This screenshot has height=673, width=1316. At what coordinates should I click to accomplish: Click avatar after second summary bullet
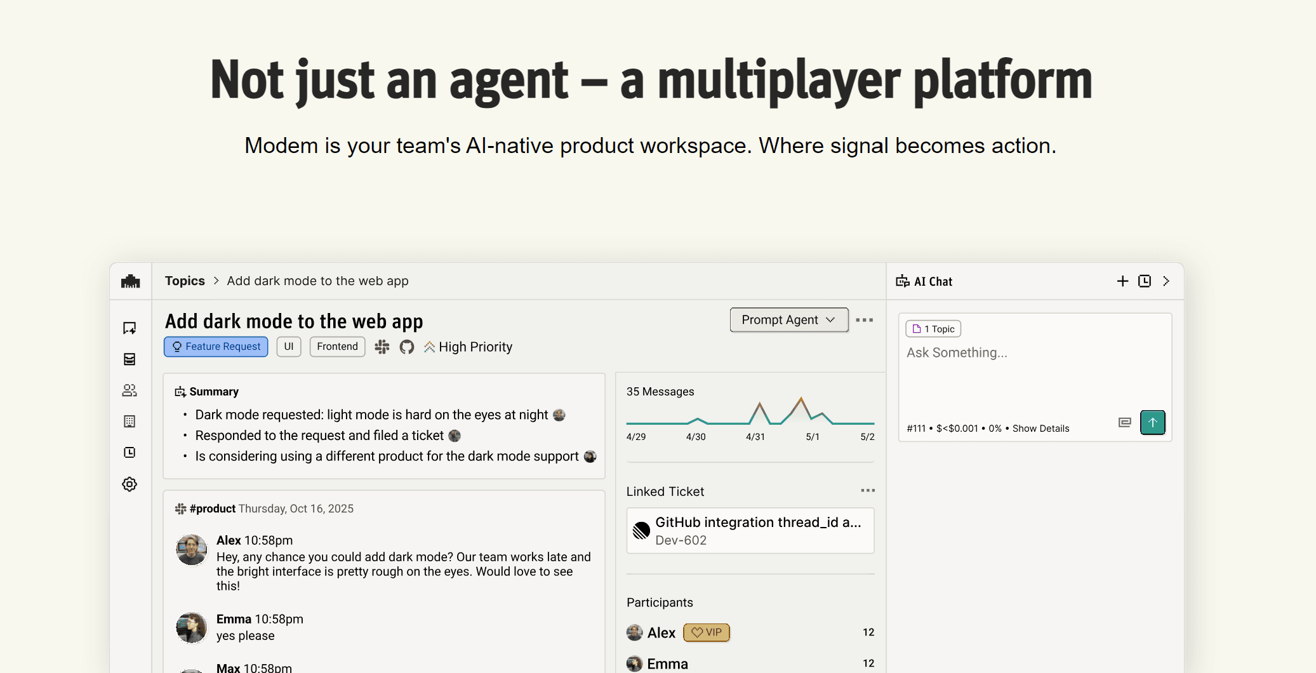[455, 436]
